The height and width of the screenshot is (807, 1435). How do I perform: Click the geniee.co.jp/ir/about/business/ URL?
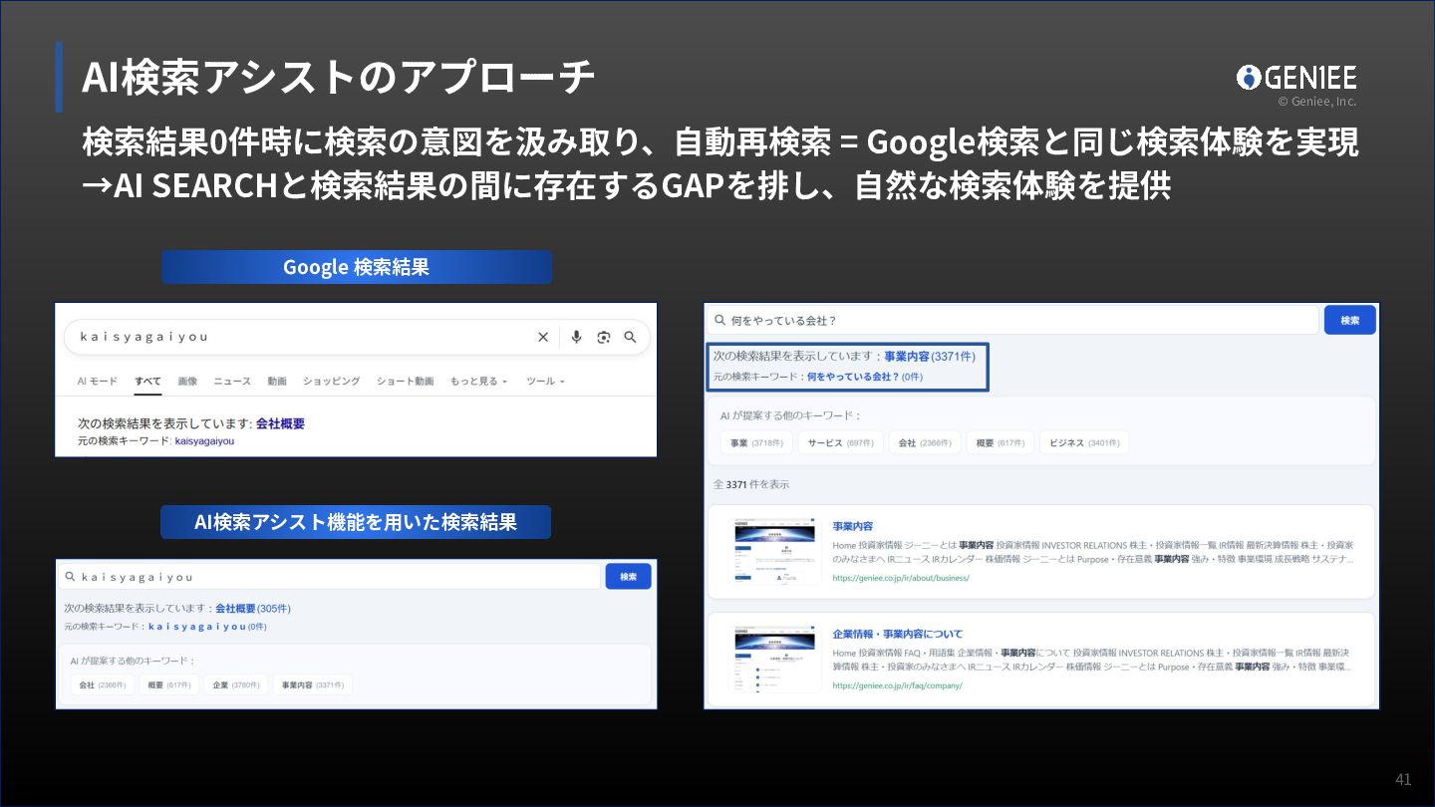click(x=901, y=577)
